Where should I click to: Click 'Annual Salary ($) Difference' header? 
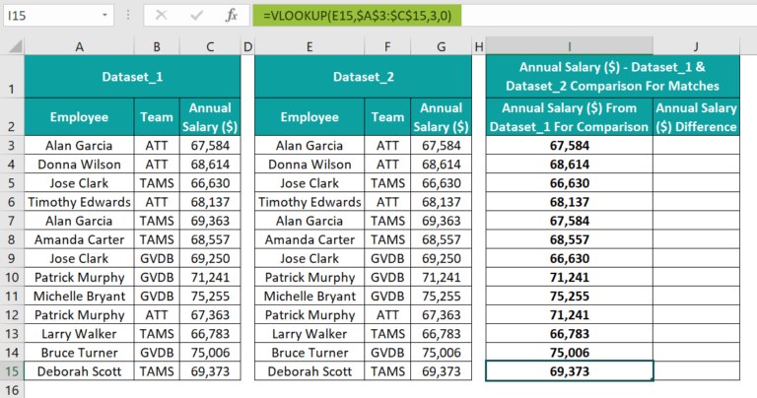point(696,117)
